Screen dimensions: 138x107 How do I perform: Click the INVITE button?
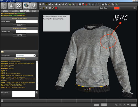pyautogui.click(x=20, y=35)
